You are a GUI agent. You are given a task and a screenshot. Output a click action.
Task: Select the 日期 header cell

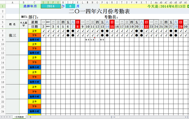pyautogui.click(x=35, y=26)
